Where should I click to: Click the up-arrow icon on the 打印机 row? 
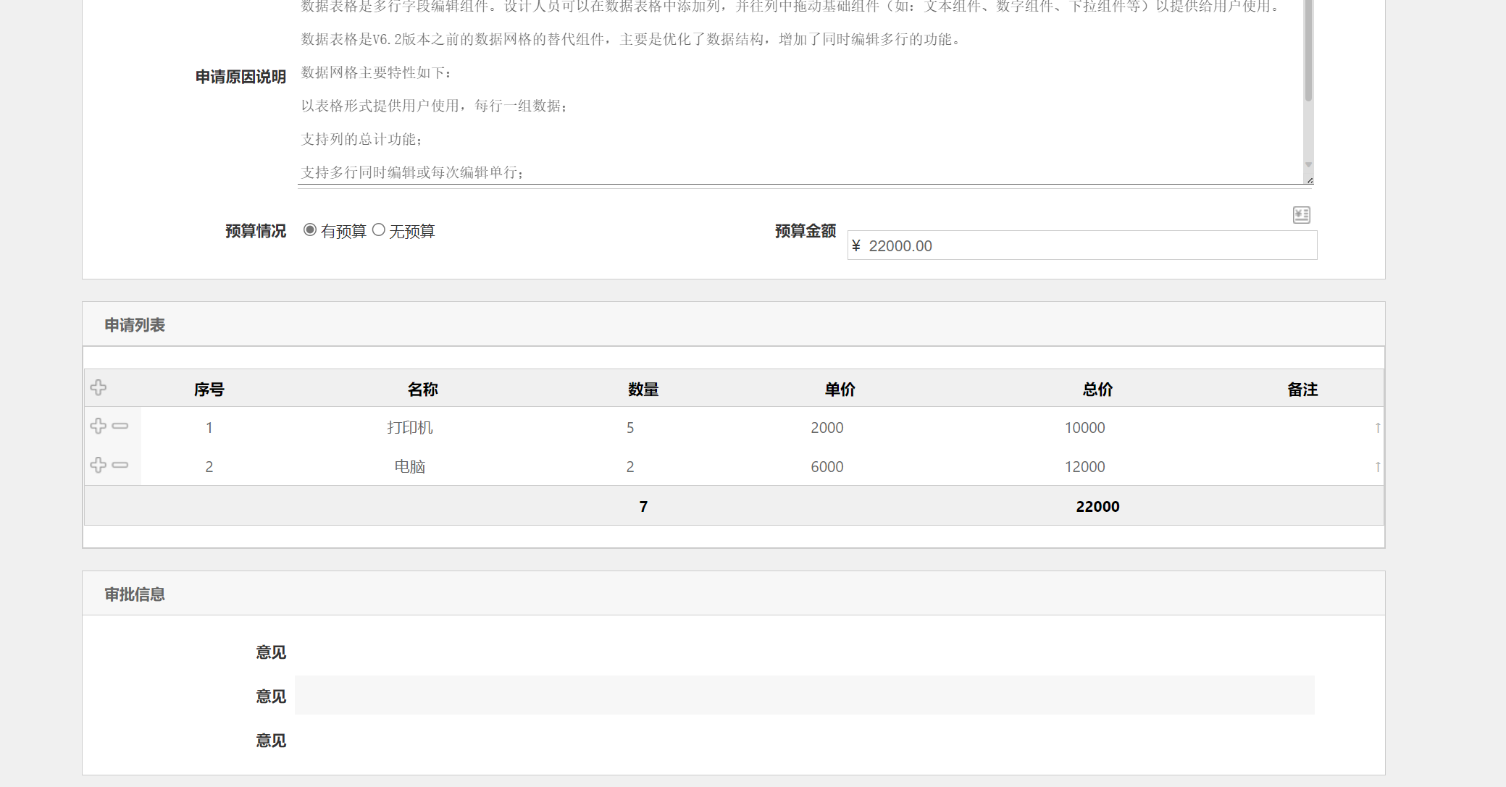pyautogui.click(x=1377, y=428)
